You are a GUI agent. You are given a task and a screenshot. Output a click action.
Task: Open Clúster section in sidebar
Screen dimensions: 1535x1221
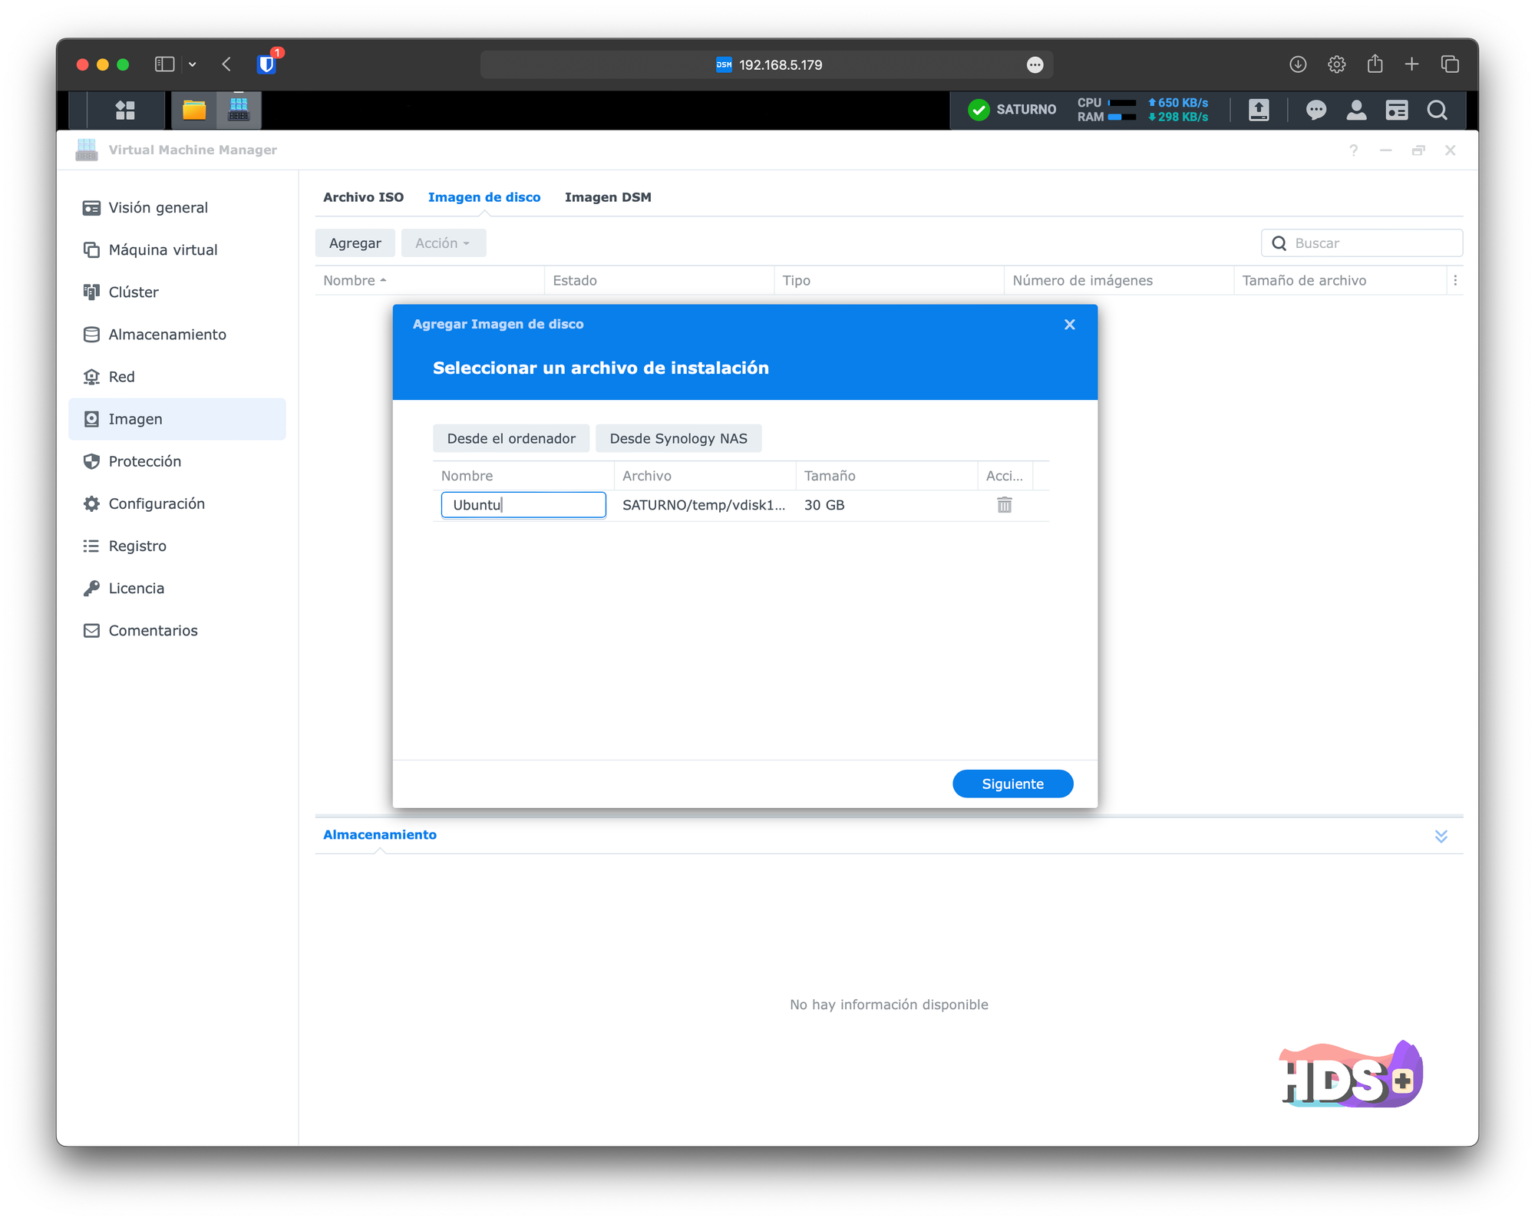[x=177, y=292]
